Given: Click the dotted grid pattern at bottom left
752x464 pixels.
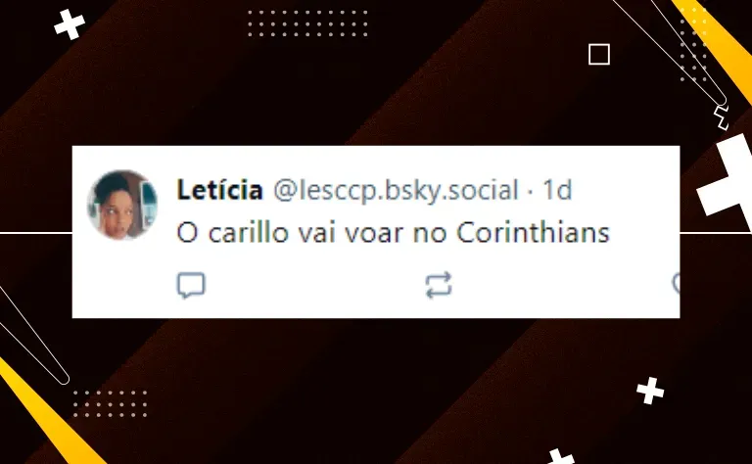Looking at the screenshot, I should pyautogui.click(x=110, y=403).
